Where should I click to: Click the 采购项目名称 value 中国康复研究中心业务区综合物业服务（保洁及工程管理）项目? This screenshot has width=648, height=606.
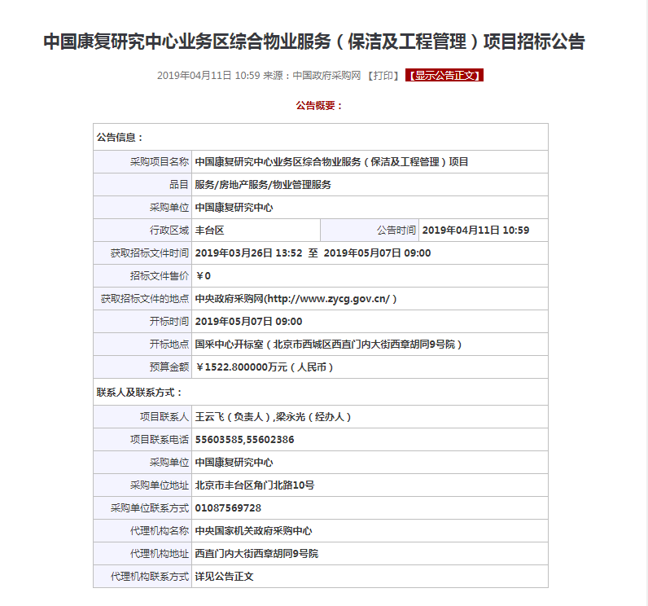pos(331,162)
